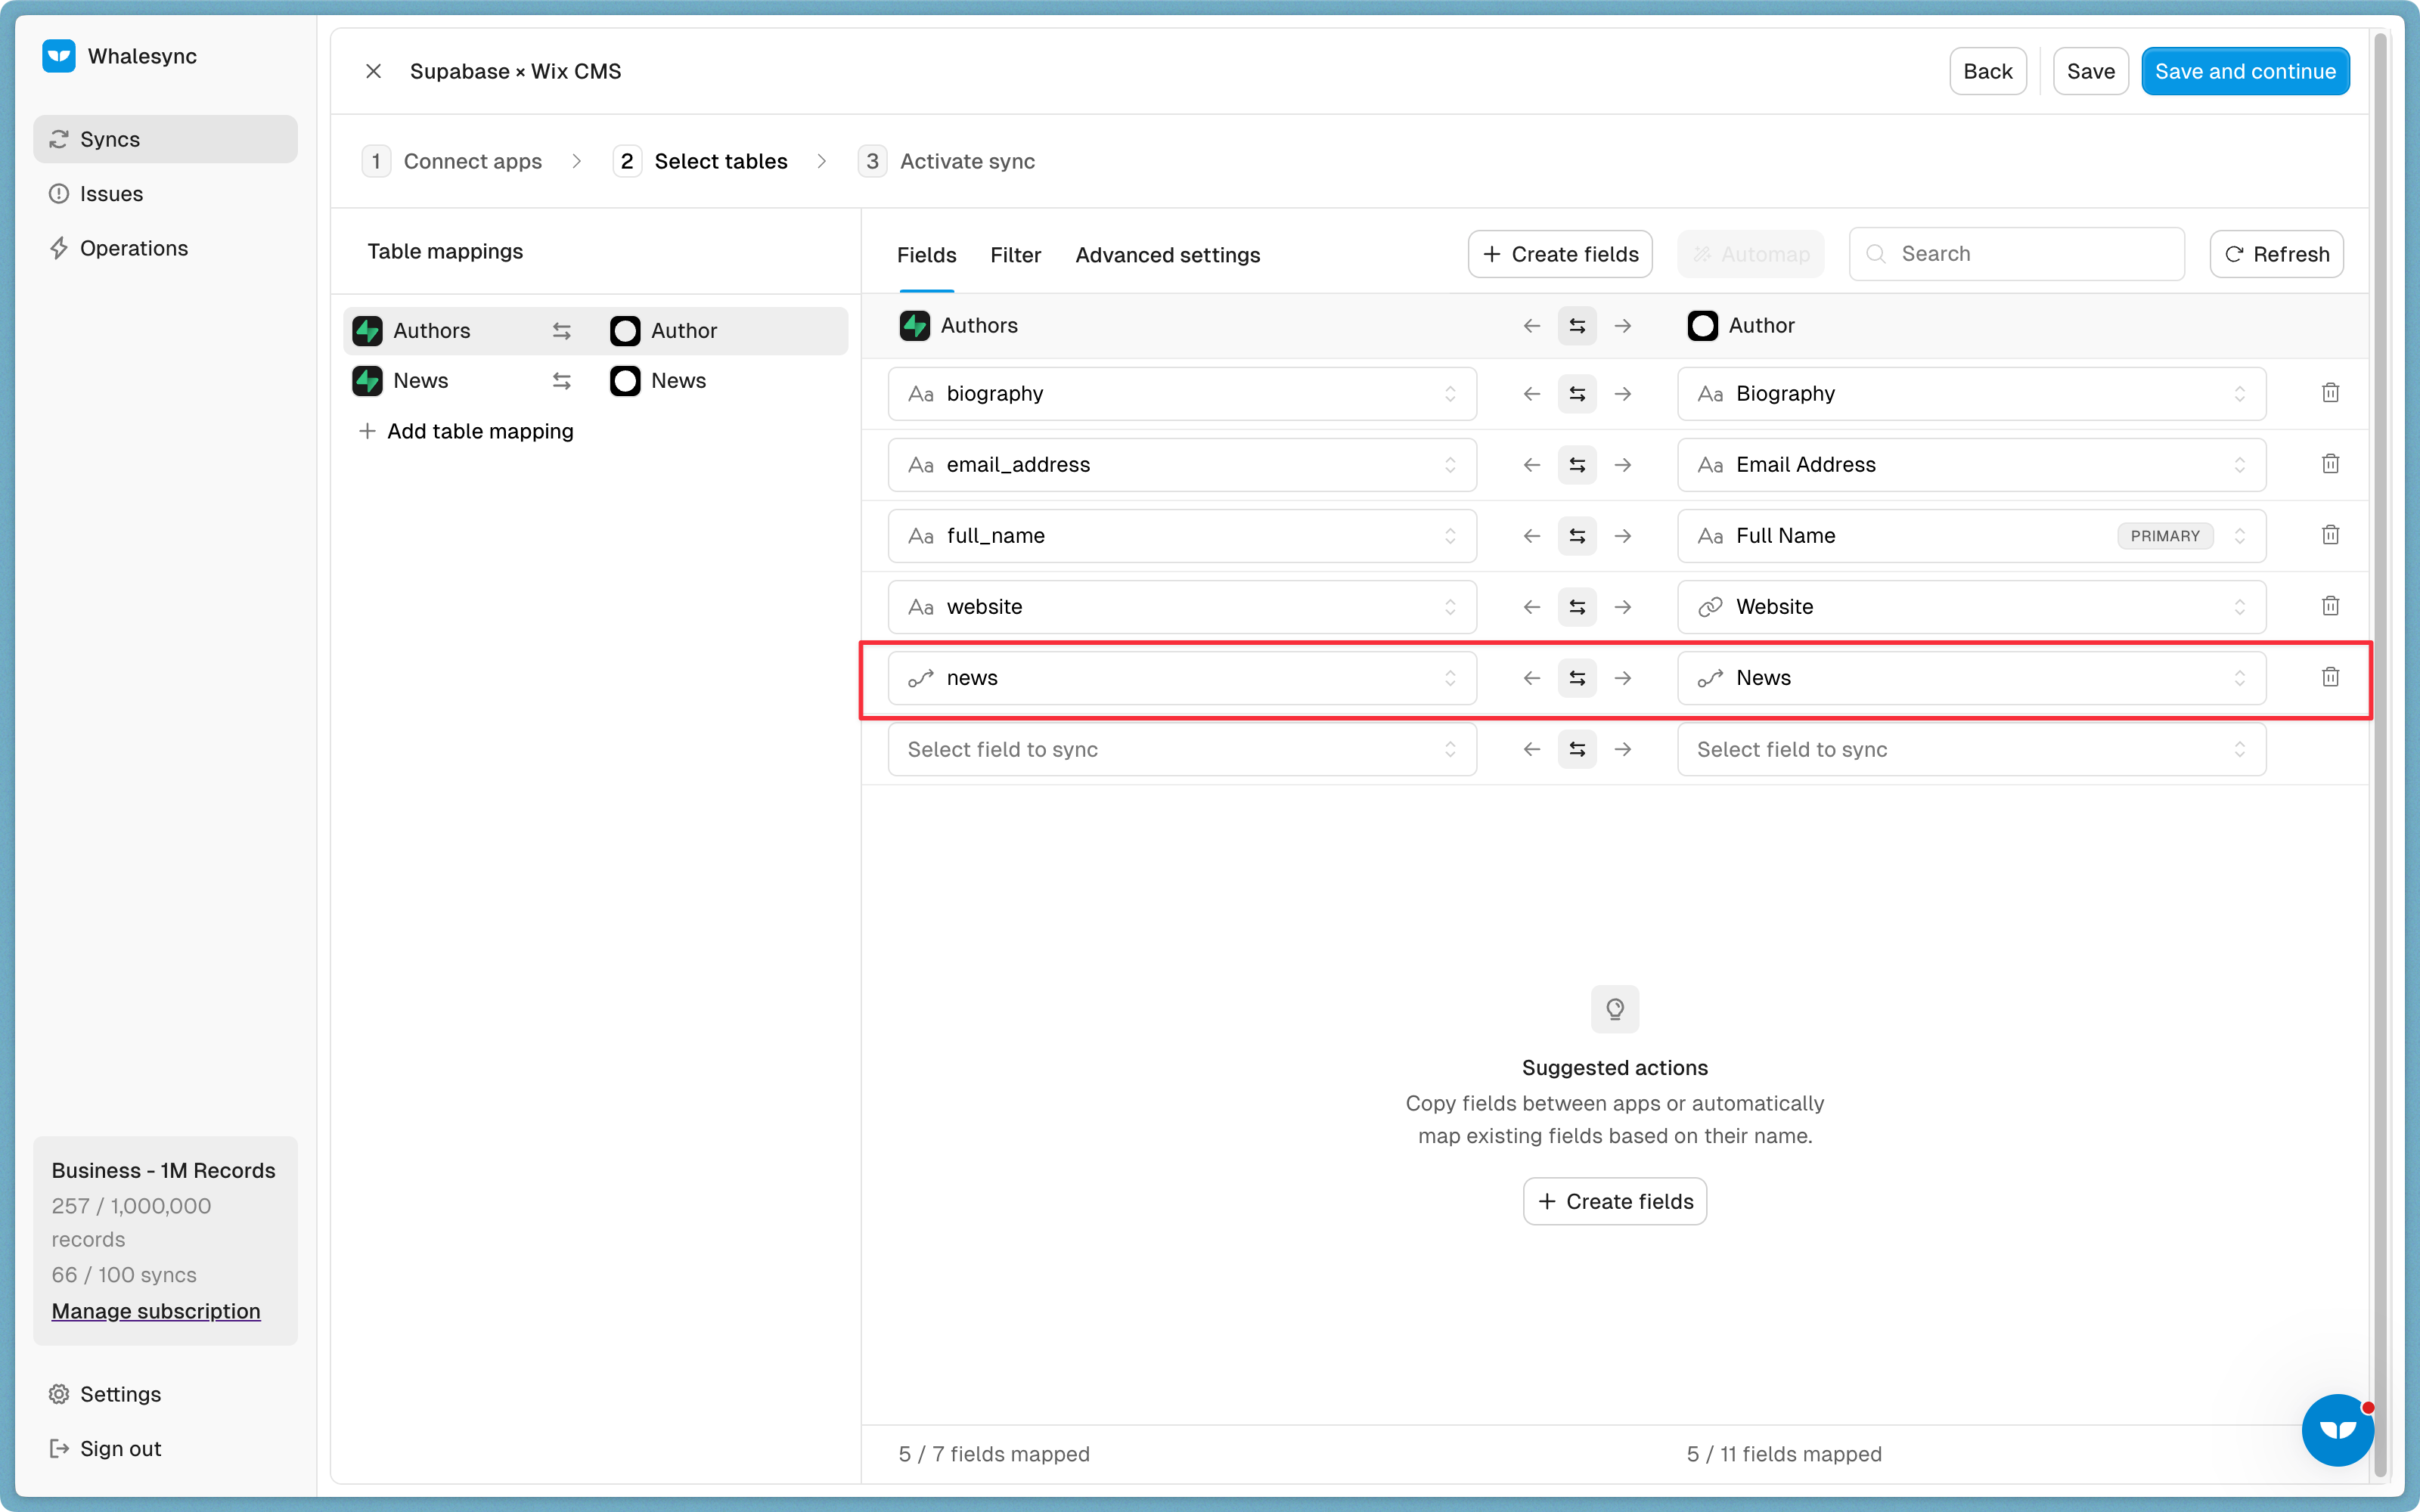Open the Supabase biography field dropdown
The width and height of the screenshot is (2420, 1512).
(x=1182, y=394)
